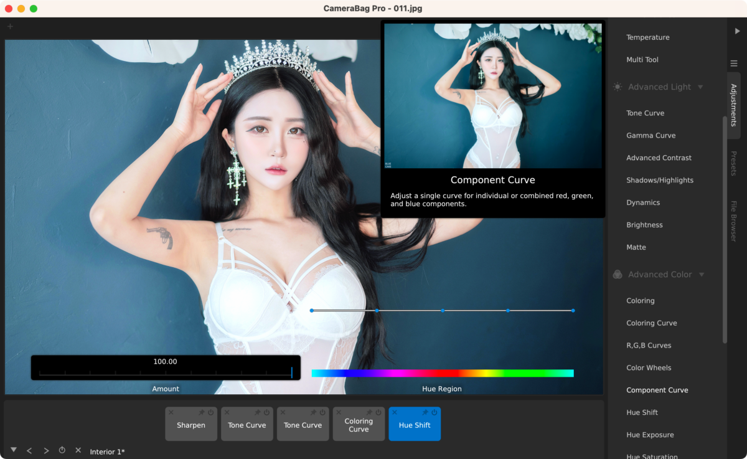
Task: Click the sun icon beside Advanced Light
Action: 618,87
